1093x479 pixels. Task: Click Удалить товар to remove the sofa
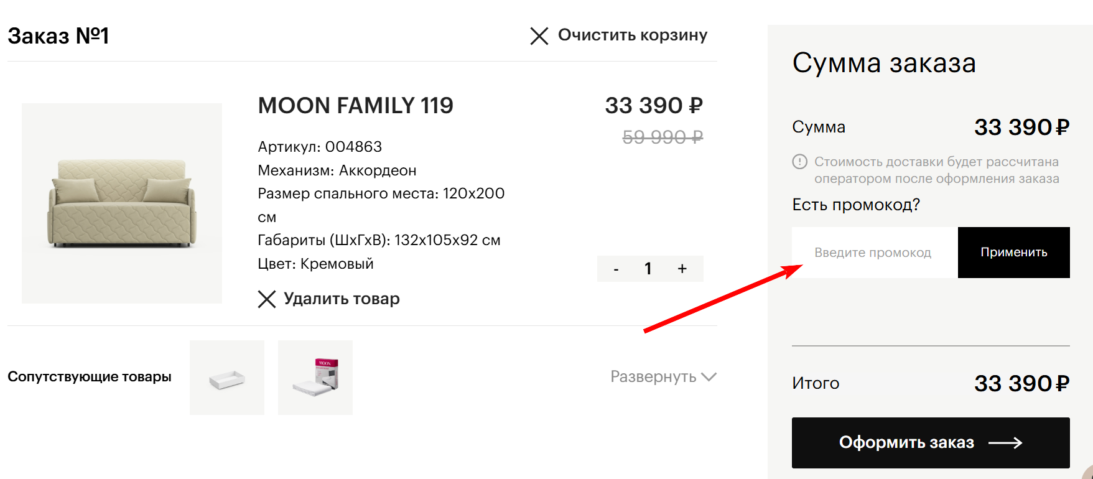pos(342,299)
